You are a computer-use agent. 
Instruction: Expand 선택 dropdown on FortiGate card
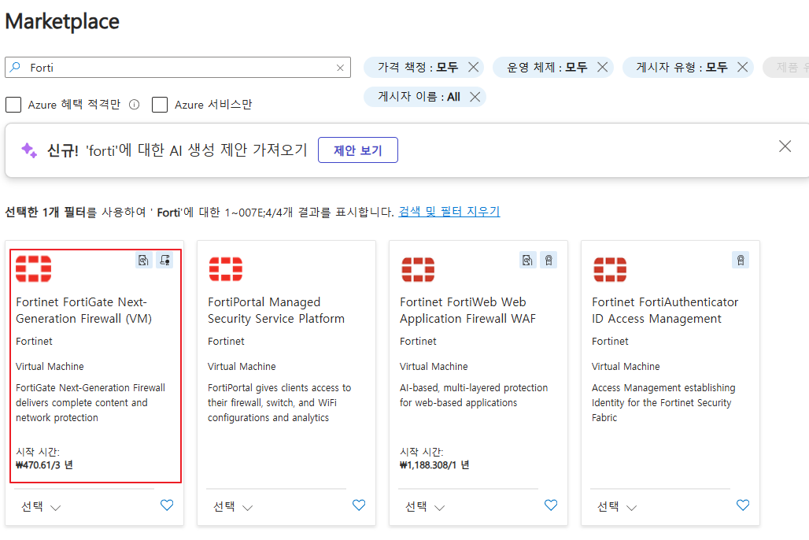pyautogui.click(x=41, y=507)
